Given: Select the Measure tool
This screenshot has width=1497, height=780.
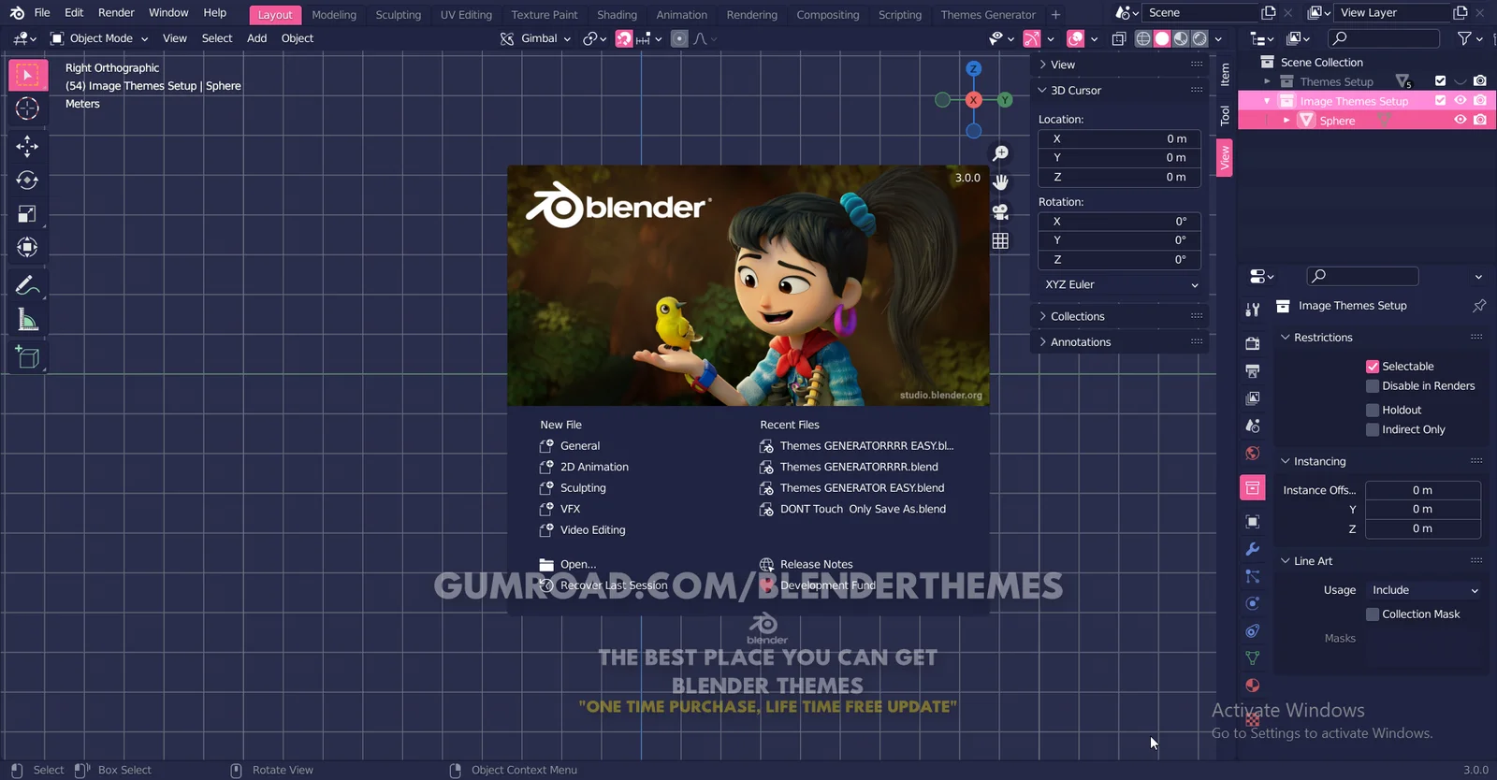Looking at the screenshot, I should pos(27,320).
